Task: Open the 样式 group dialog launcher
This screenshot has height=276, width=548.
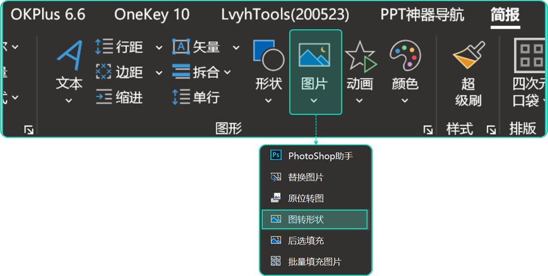Action: click(491, 130)
